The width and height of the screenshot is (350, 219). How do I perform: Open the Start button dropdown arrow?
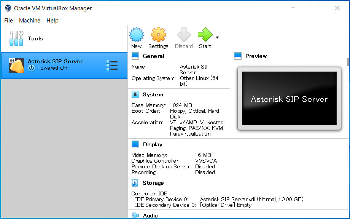pyautogui.click(x=217, y=38)
